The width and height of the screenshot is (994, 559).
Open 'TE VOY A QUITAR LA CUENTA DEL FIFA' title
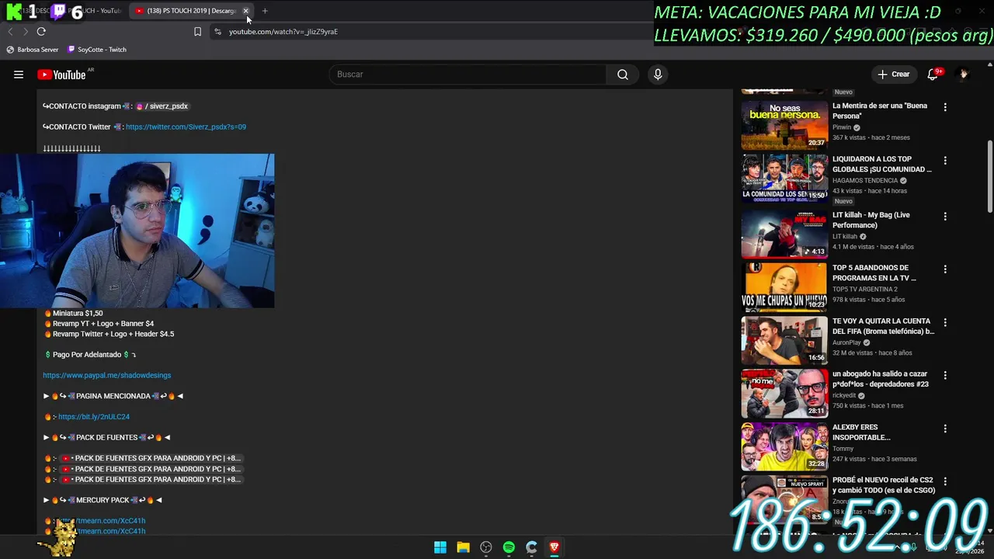(x=884, y=326)
